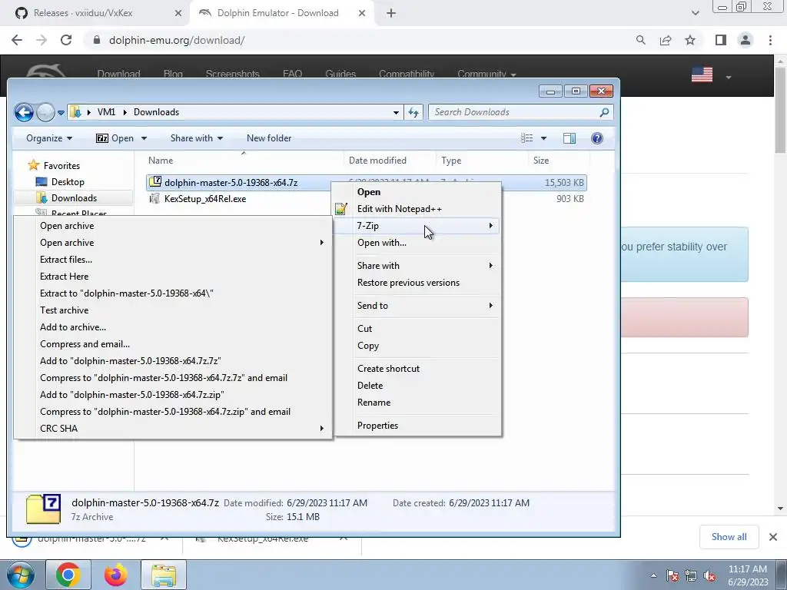Viewport: 787px width, 590px height.
Task: Open Chrome from the taskbar
Action: coord(68,575)
